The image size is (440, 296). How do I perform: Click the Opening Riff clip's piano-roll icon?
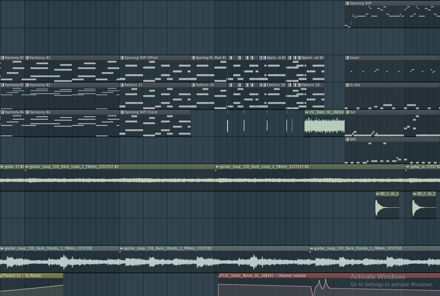point(347,3)
